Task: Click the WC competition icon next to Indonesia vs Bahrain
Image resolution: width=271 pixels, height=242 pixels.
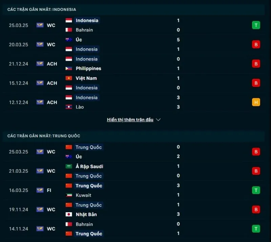Action: [40, 25]
